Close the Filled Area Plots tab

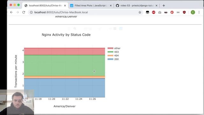(x=111, y=6)
